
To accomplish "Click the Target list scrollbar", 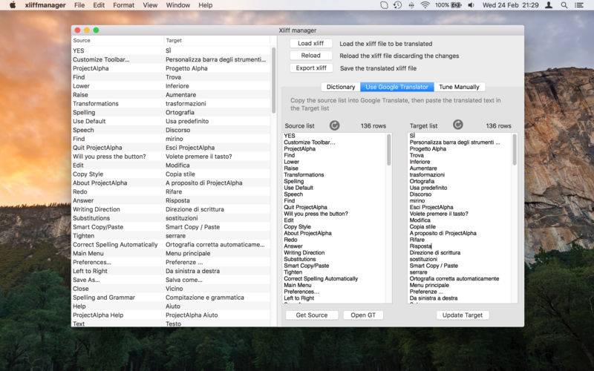I will (515, 150).
